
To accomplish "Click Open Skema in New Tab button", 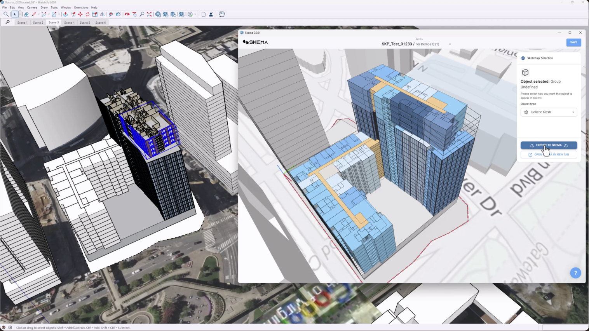I will tap(549, 155).
